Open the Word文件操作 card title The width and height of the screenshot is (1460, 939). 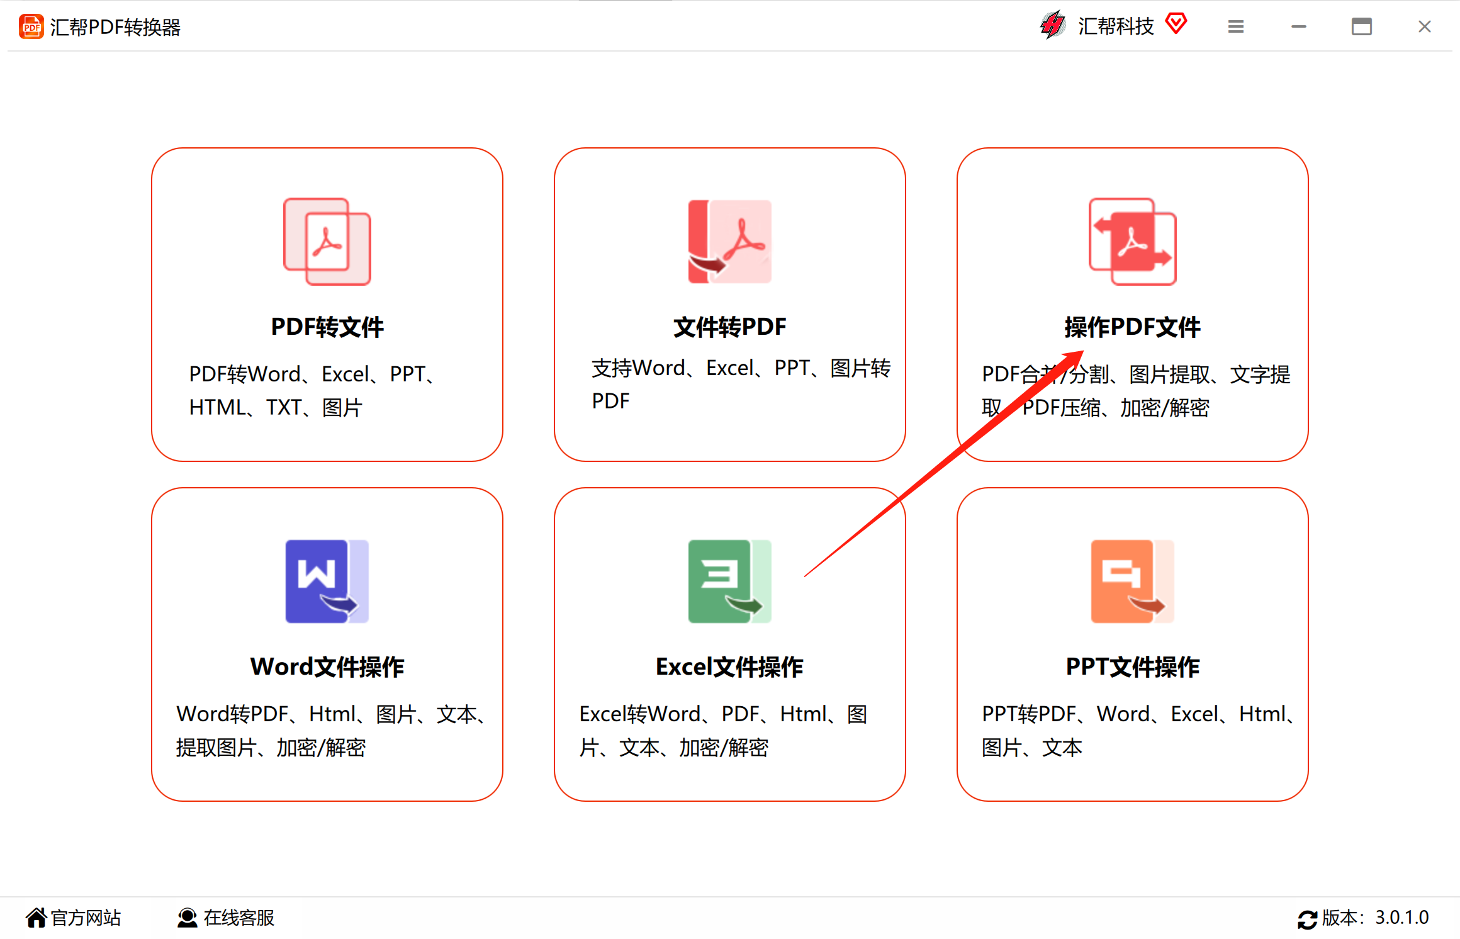327,667
